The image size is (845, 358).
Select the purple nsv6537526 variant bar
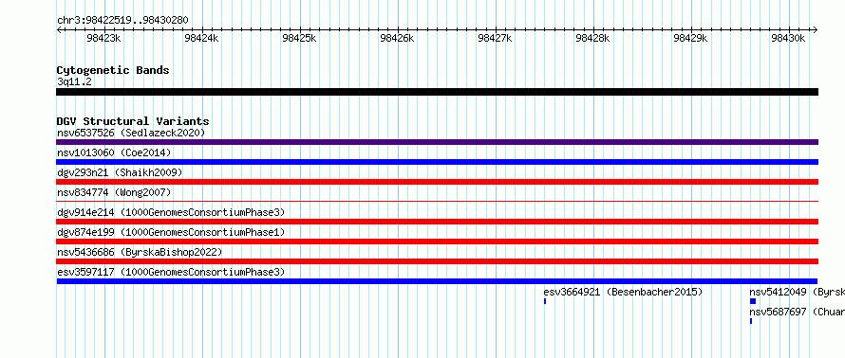437,142
